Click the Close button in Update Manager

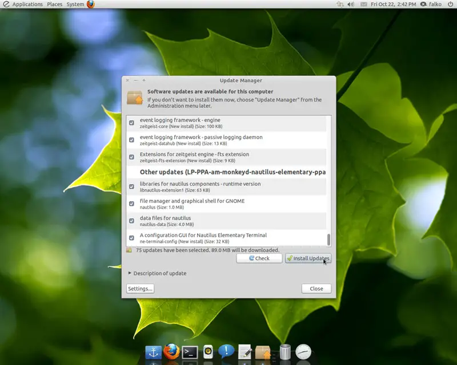(x=316, y=289)
